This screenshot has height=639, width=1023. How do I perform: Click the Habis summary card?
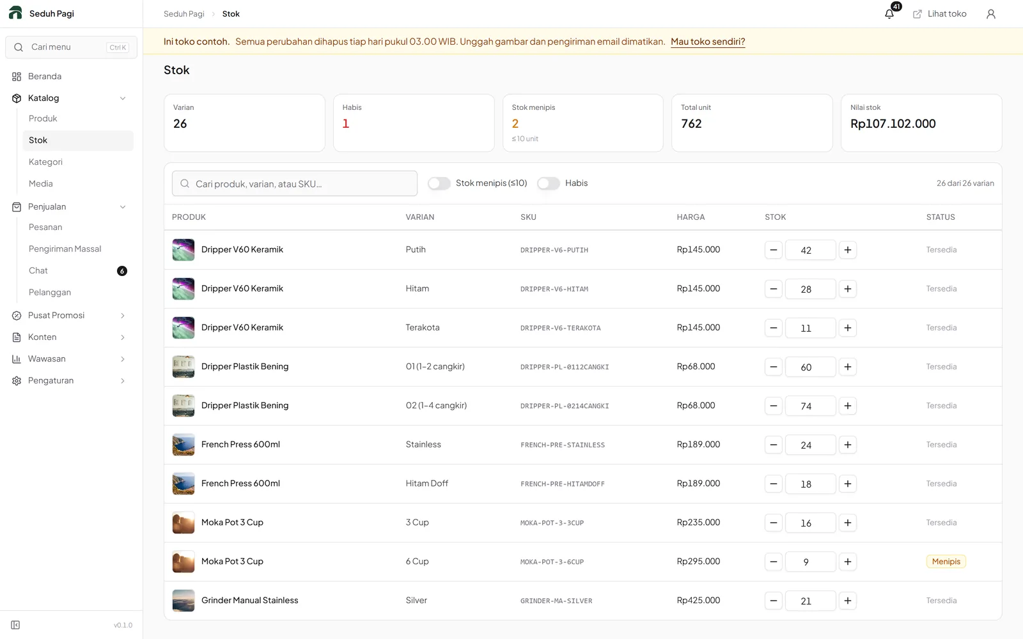click(x=414, y=123)
